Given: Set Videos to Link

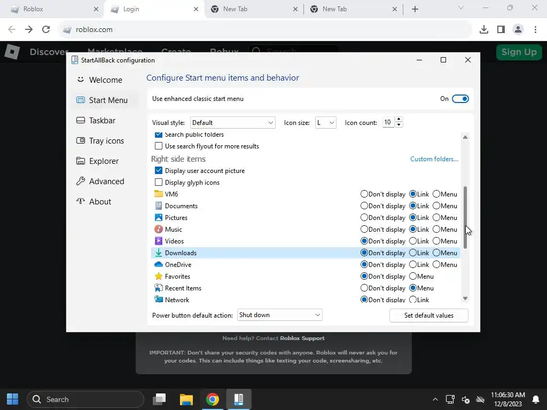Looking at the screenshot, I should [x=413, y=241].
